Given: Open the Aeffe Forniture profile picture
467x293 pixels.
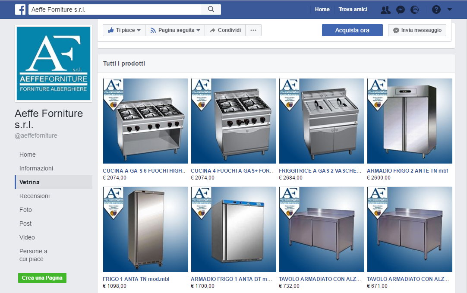Looking at the screenshot, I should [54, 63].
